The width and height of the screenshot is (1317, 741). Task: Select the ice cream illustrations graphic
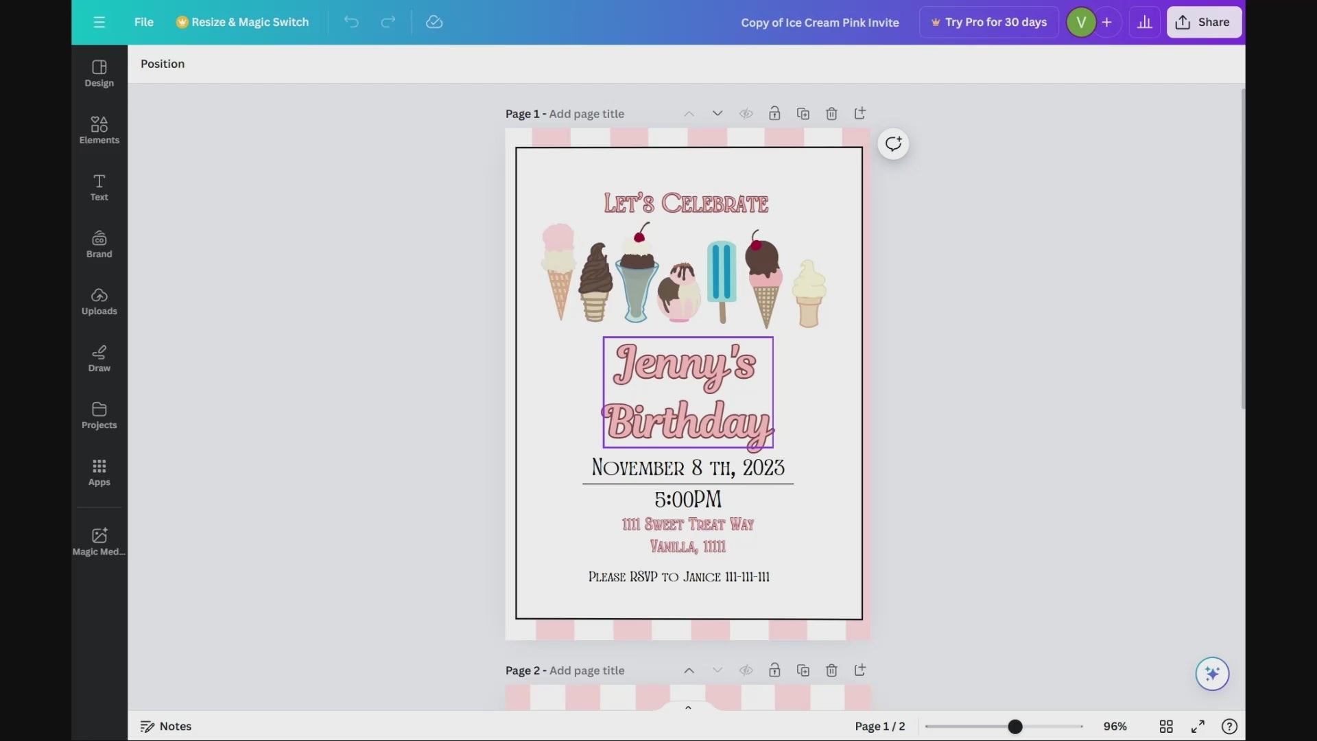pyautogui.click(x=684, y=275)
